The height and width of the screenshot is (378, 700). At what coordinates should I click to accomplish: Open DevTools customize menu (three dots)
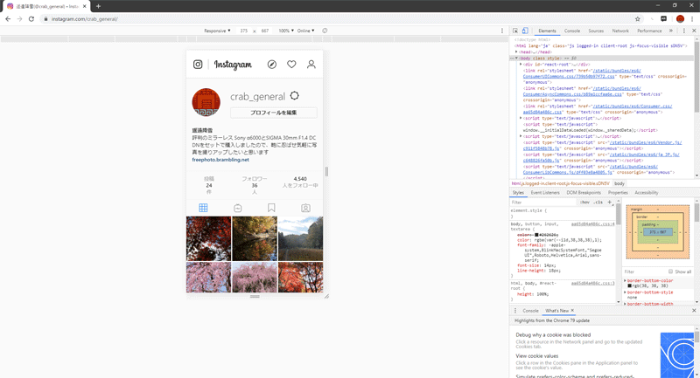point(684,31)
